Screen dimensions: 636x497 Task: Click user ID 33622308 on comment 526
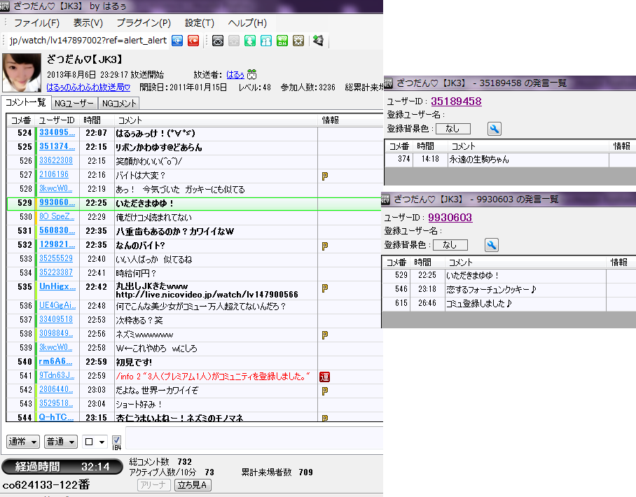point(56,160)
